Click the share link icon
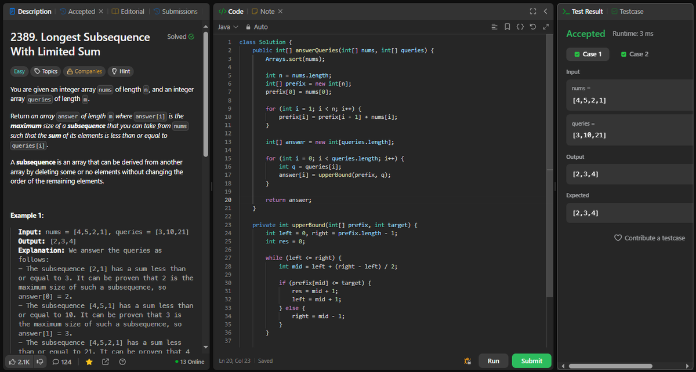The height and width of the screenshot is (372, 696). coord(106,362)
